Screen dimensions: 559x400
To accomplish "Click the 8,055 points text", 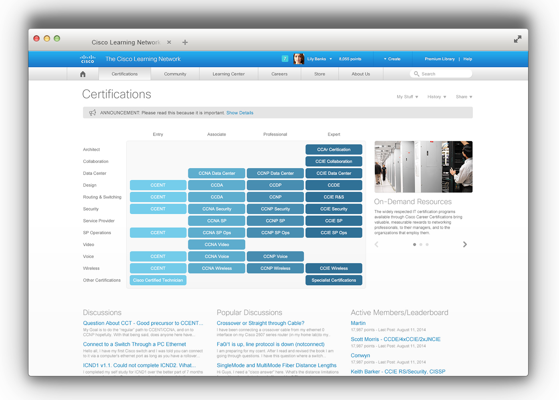I will [x=350, y=59].
